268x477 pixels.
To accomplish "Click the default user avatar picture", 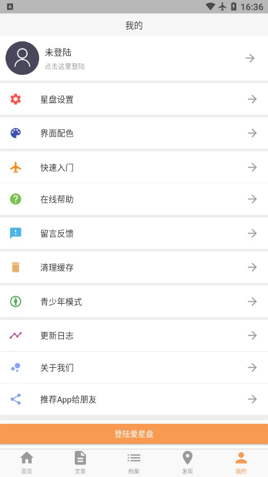I will pos(22,58).
